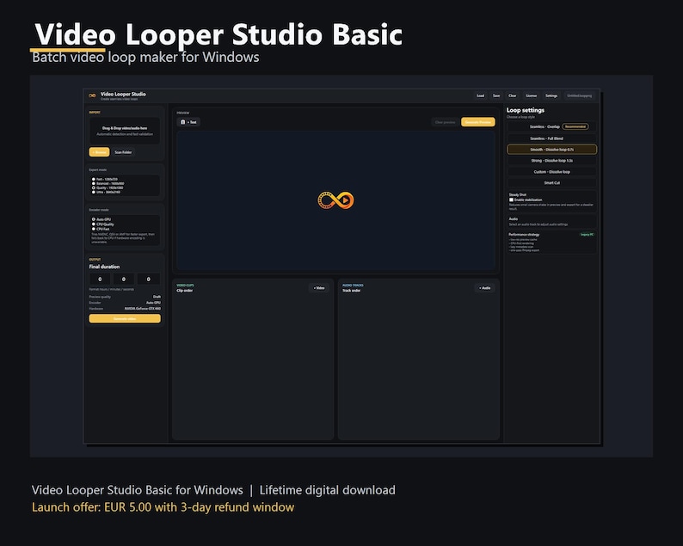Image resolution: width=683 pixels, height=546 pixels.
Task: Click the Legacy PC performance badge
Action: [587, 235]
